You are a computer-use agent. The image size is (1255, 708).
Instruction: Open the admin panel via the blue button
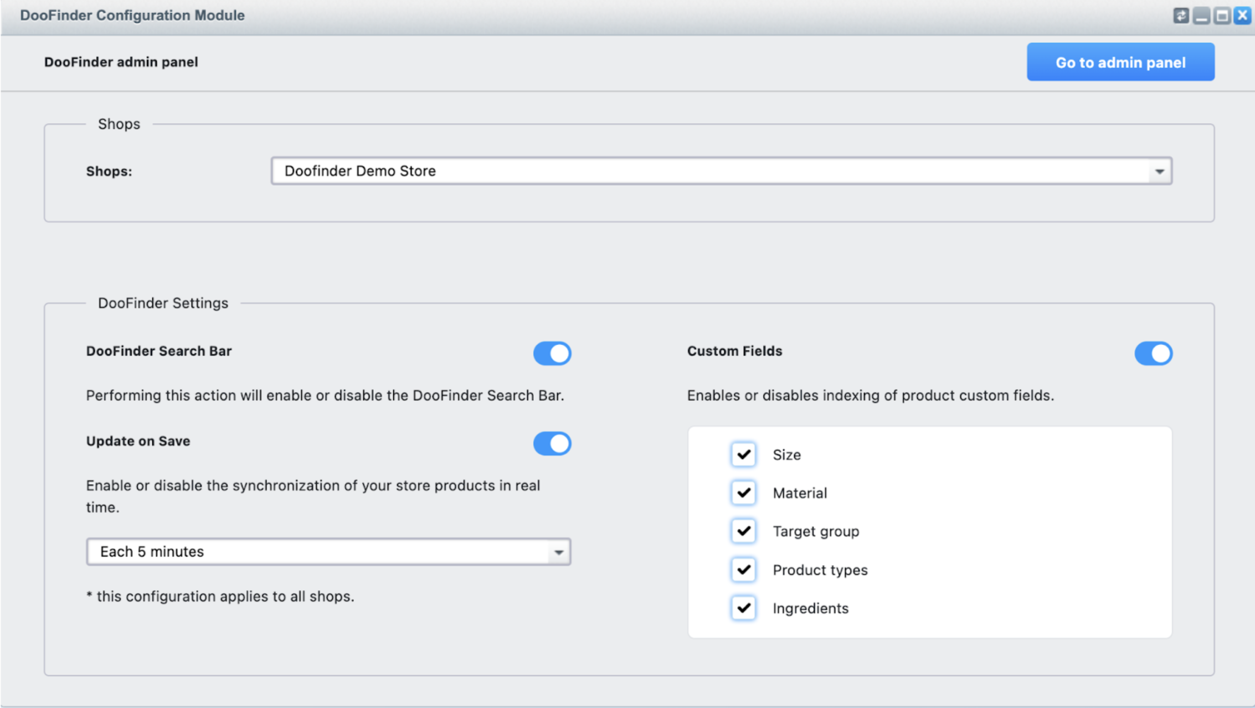pos(1120,62)
